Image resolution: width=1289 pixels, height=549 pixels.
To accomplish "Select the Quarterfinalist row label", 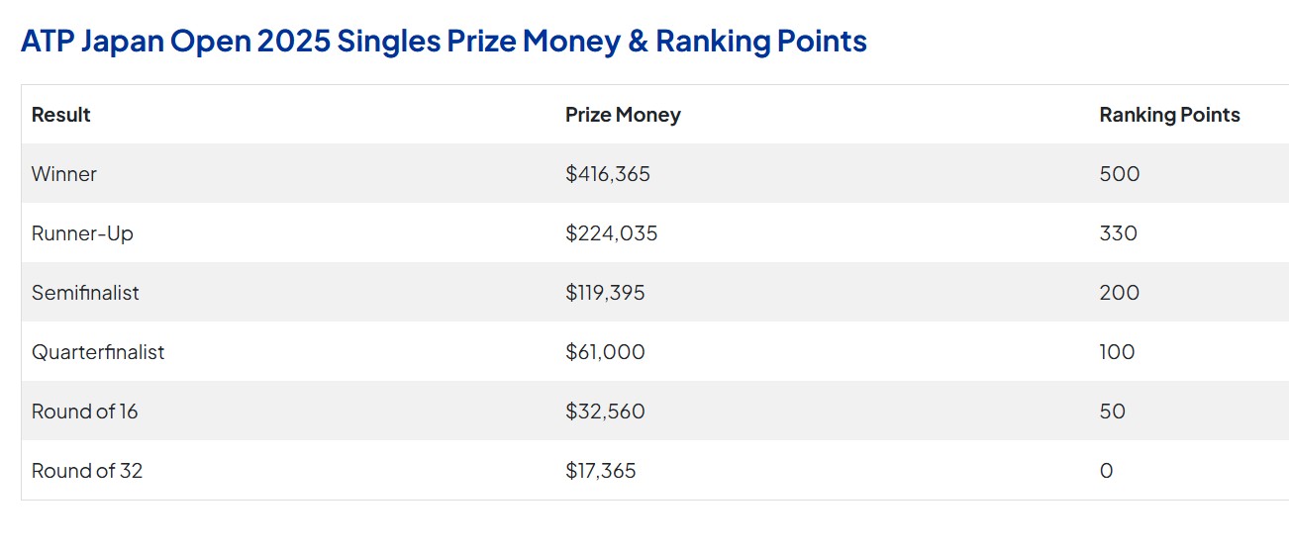I will (98, 352).
